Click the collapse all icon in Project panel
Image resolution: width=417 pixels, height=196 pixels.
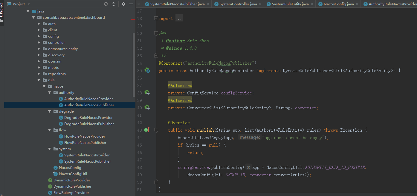[114, 4]
